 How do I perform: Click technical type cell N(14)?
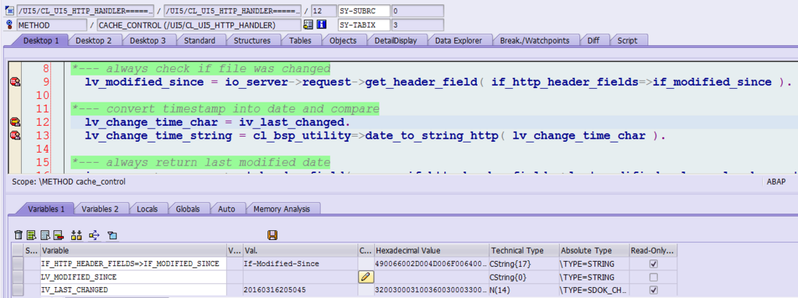pyautogui.click(x=523, y=291)
